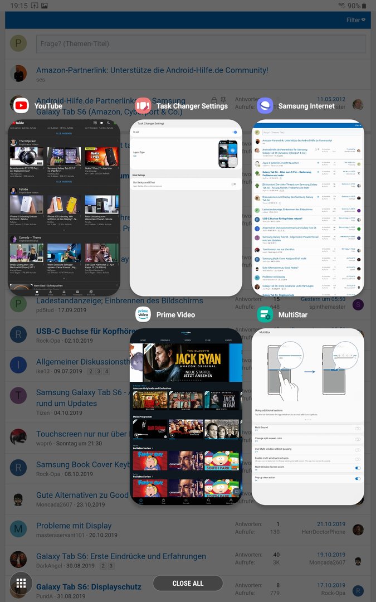Tap the MultiStar app icon
The image size is (376, 602).
(265, 314)
